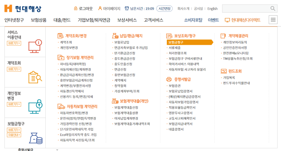Click the 자동차보험 계약관리 car icon
Image resolution: width=281 pixels, height=151 pixels.
[x=61, y=106]
